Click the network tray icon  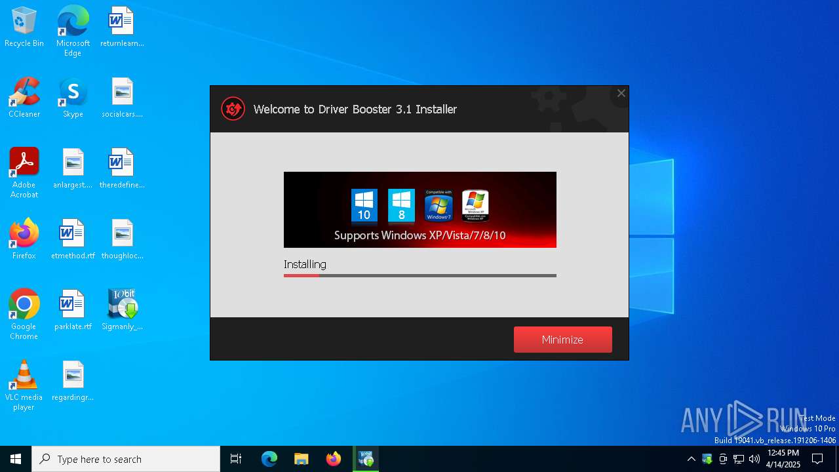(x=739, y=459)
